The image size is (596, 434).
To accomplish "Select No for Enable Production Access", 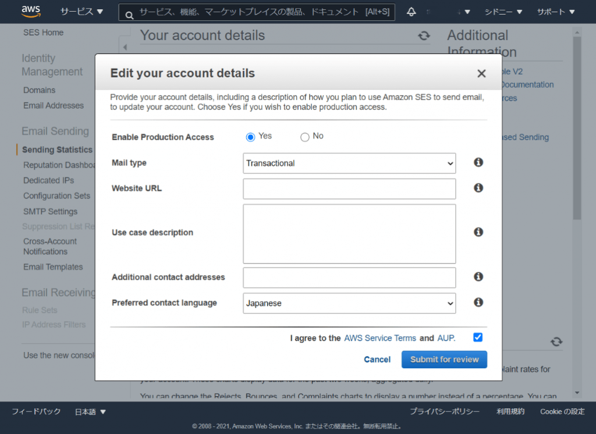I will pos(305,137).
